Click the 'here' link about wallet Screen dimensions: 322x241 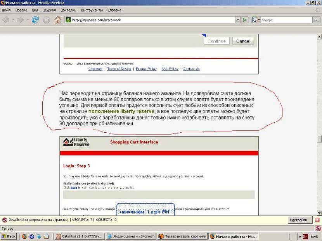tap(74, 188)
